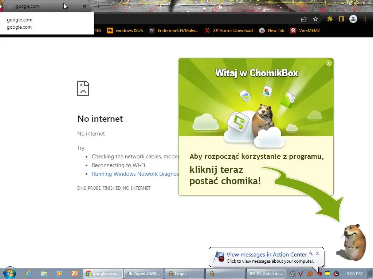The height and width of the screenshot is (279, 373).
Task: Click the red V tray icon
Action: click(x=301, y=274)
